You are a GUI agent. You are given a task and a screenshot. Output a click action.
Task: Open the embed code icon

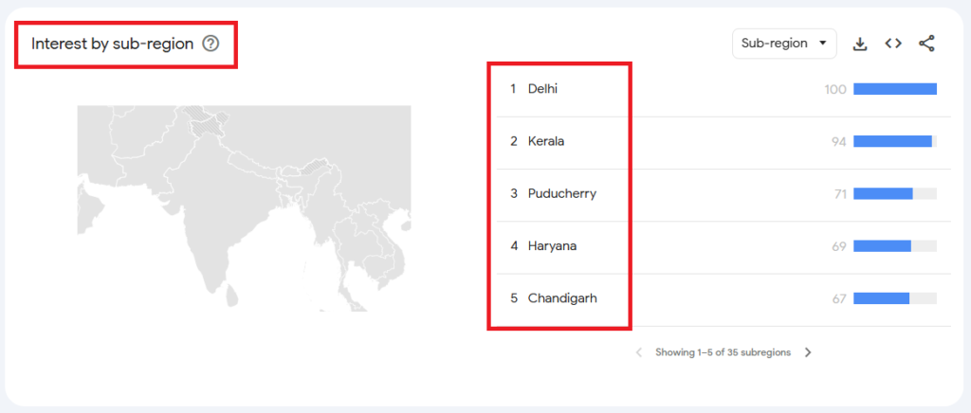click(893, 44)
